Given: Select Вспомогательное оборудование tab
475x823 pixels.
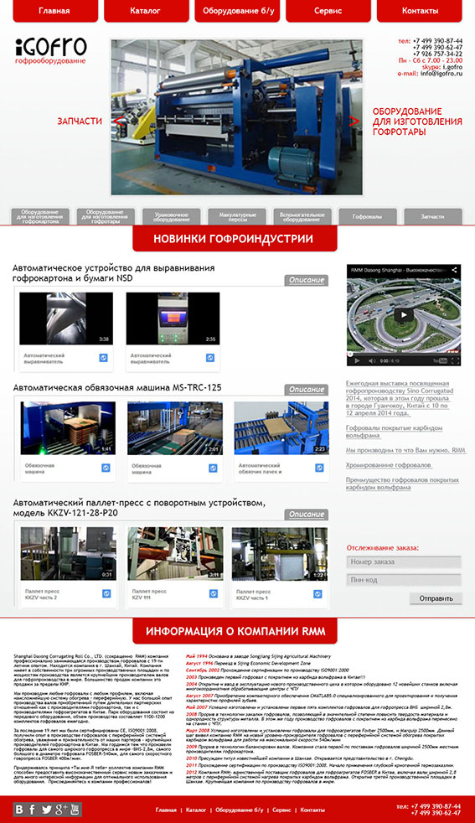Looking at the screenshot, I should pyautogui.click(x=302, y=217).
